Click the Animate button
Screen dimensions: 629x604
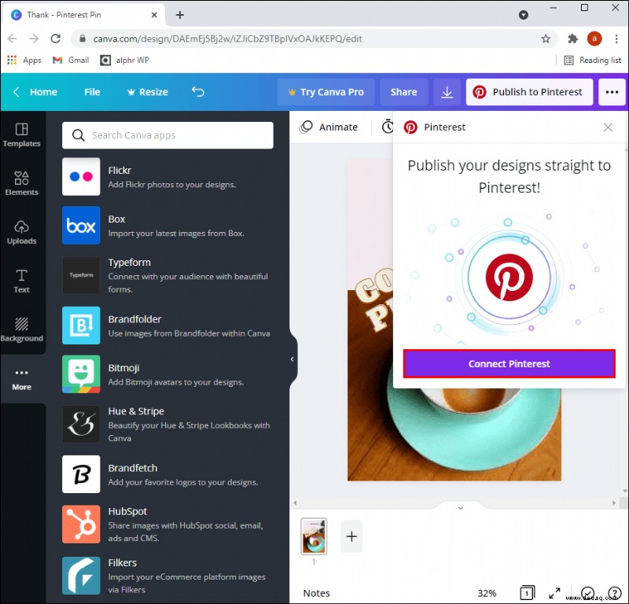coord(329,127)
